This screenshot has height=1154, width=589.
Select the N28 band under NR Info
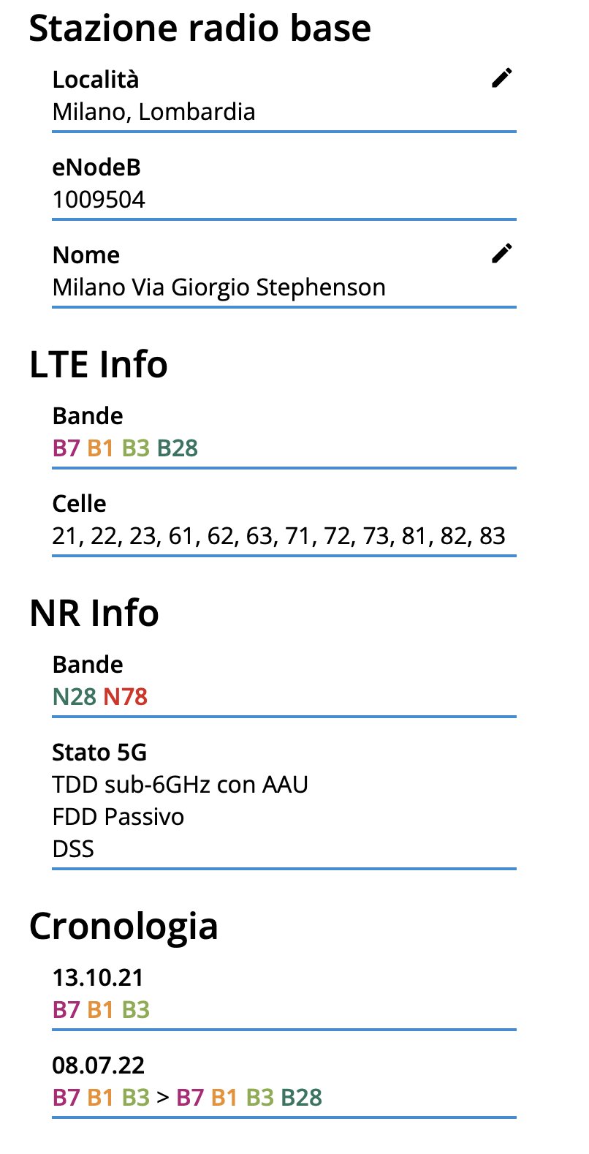(x=74, y=696)
